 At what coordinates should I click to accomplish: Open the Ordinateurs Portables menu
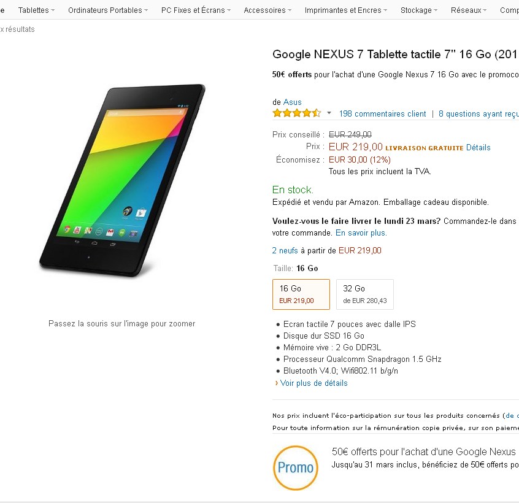[x=108, y=10]
